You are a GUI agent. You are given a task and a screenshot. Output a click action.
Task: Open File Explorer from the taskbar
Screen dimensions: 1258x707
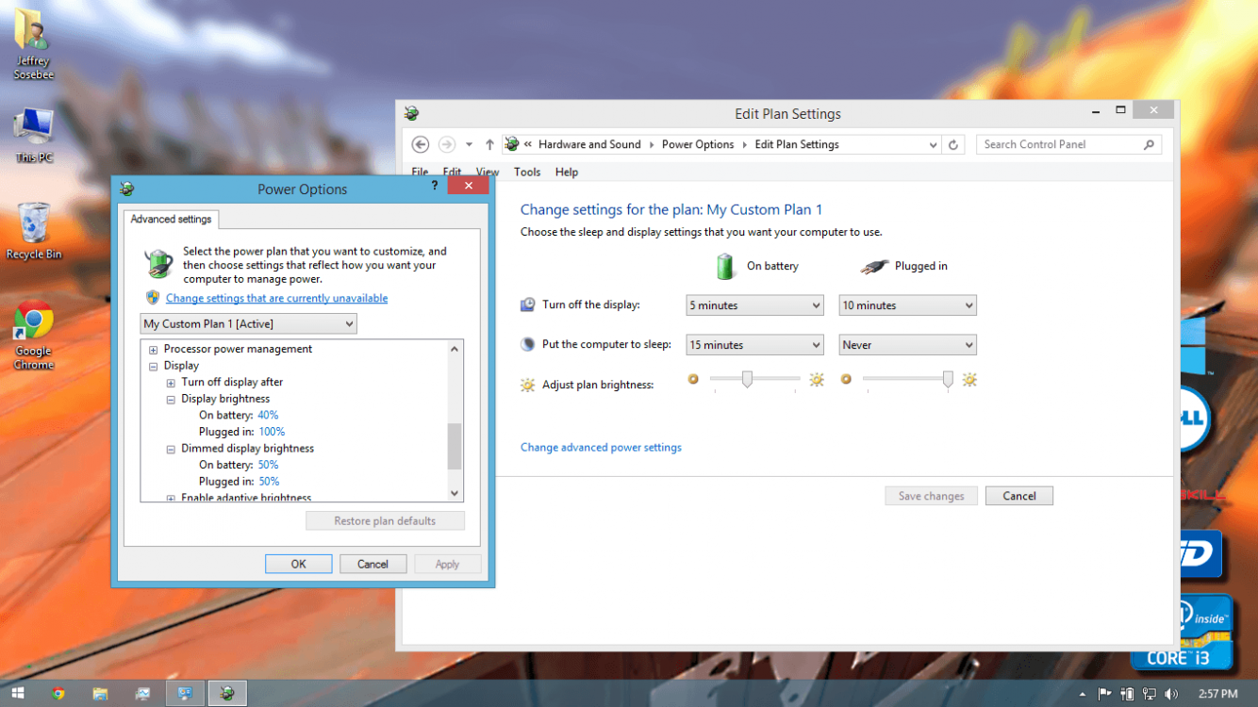tap(100, 694)
